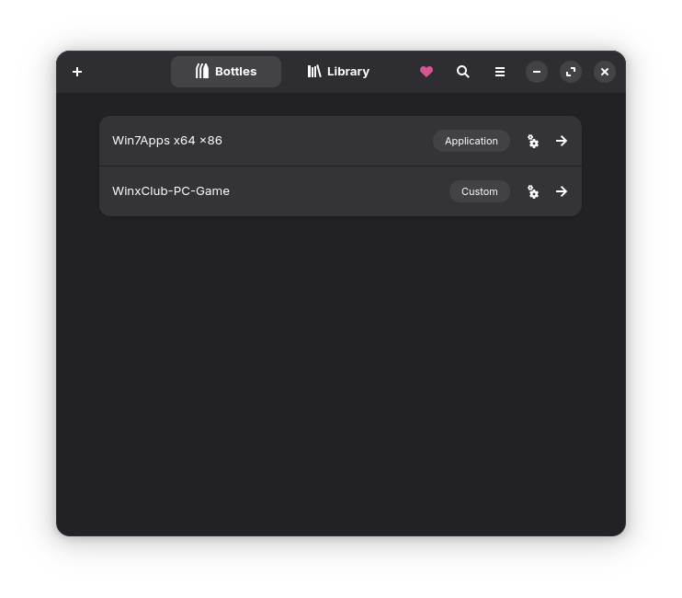Switch to the Library tab
This screenshot has height=598, width=682.
[338, 72]
